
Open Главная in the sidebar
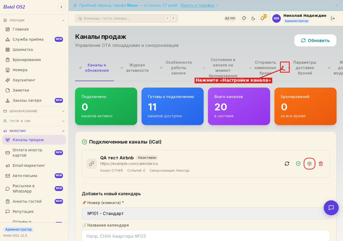pos(34,29)
